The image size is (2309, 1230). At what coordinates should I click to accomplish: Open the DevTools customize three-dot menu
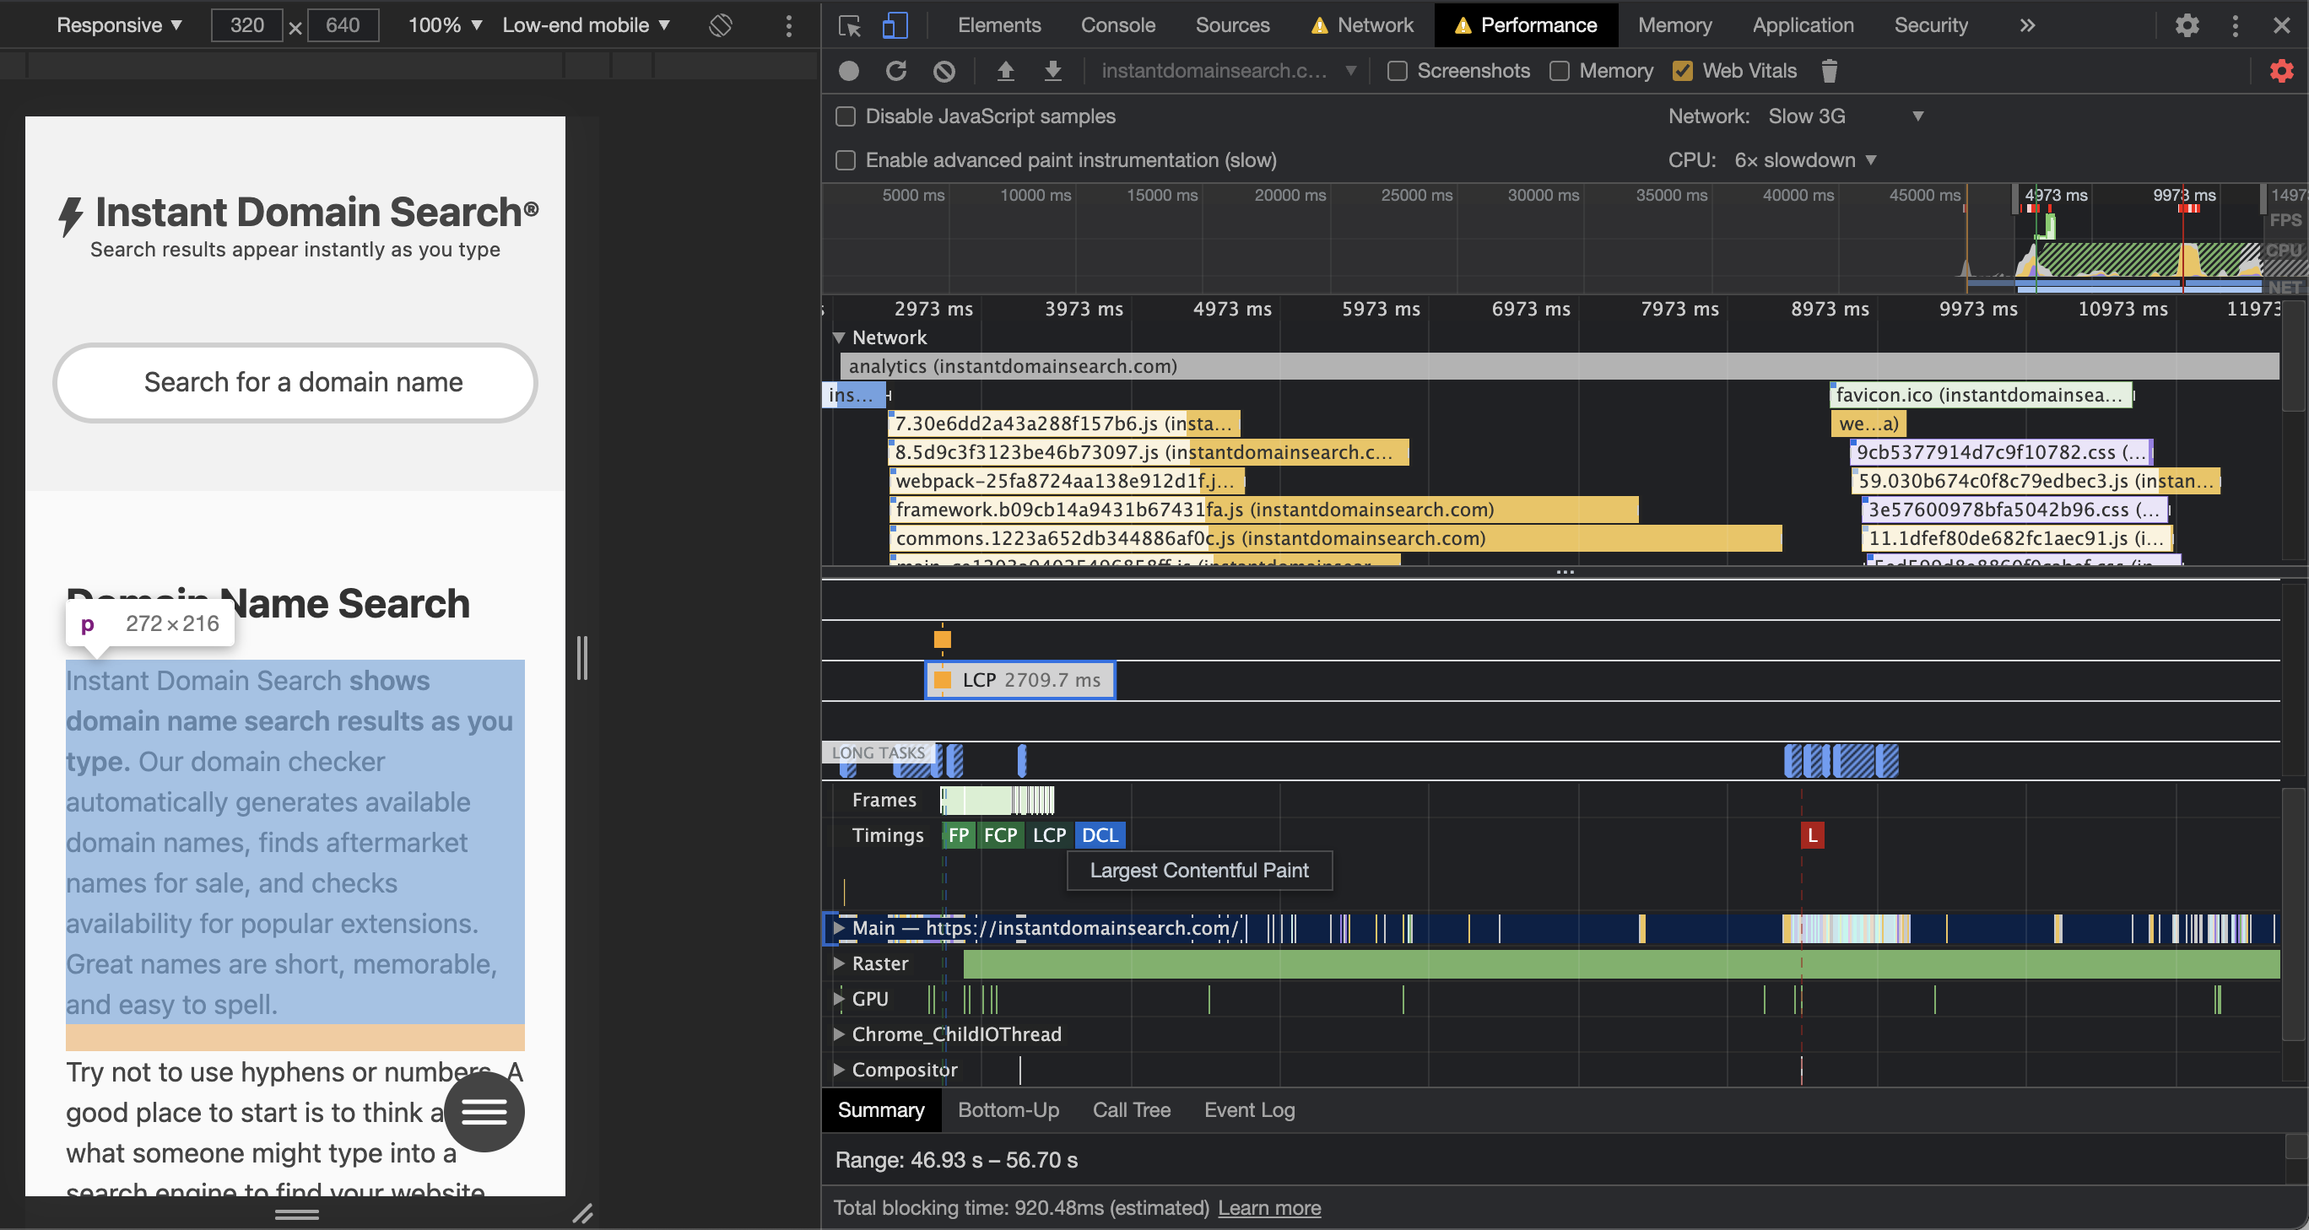pos(2236,25)
